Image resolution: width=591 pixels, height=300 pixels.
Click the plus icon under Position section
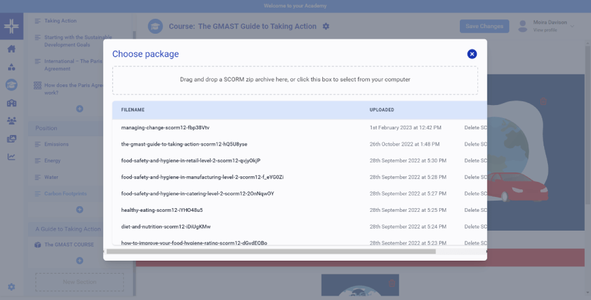click(79, 209)
